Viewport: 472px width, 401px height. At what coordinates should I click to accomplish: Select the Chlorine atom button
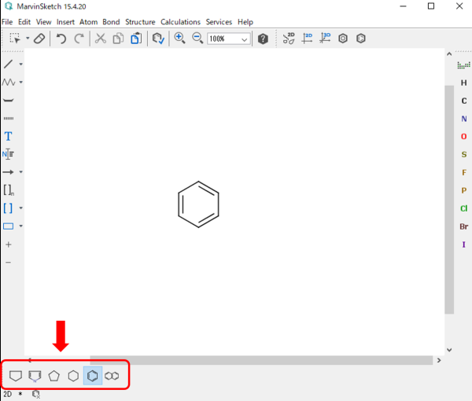coord(464,208)
